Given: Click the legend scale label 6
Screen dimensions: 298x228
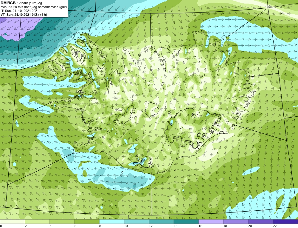Looking at the screenshot, I should pos(75,226).
